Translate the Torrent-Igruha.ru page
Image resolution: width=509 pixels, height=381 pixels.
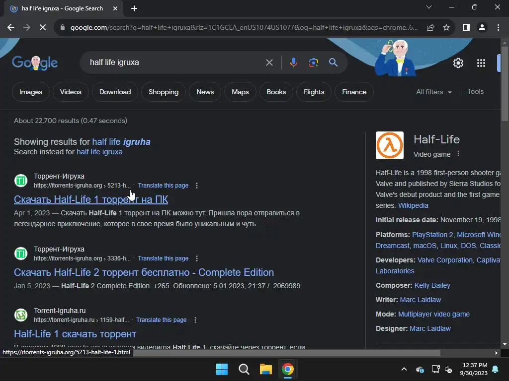tap(162, 320)
